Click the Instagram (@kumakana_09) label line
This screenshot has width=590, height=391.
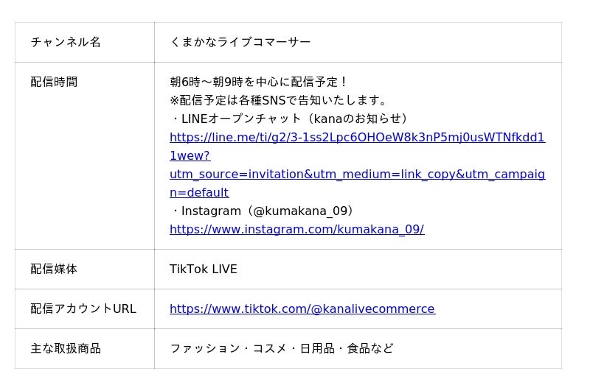[262, 211]
